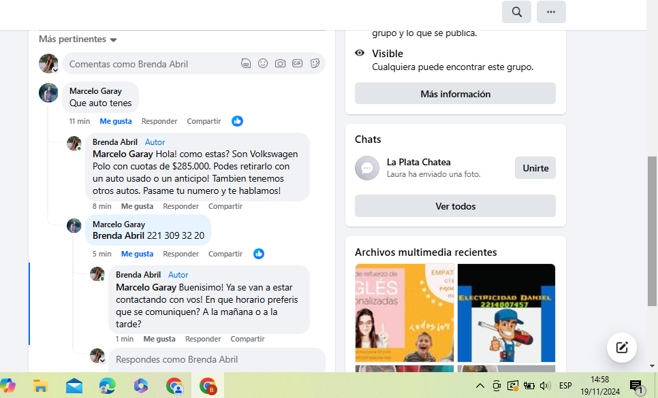Screen dimensions: 658x398
Task: Toggle 'Me gusta' on the 221 309 reply
Action: click(137, 254)
